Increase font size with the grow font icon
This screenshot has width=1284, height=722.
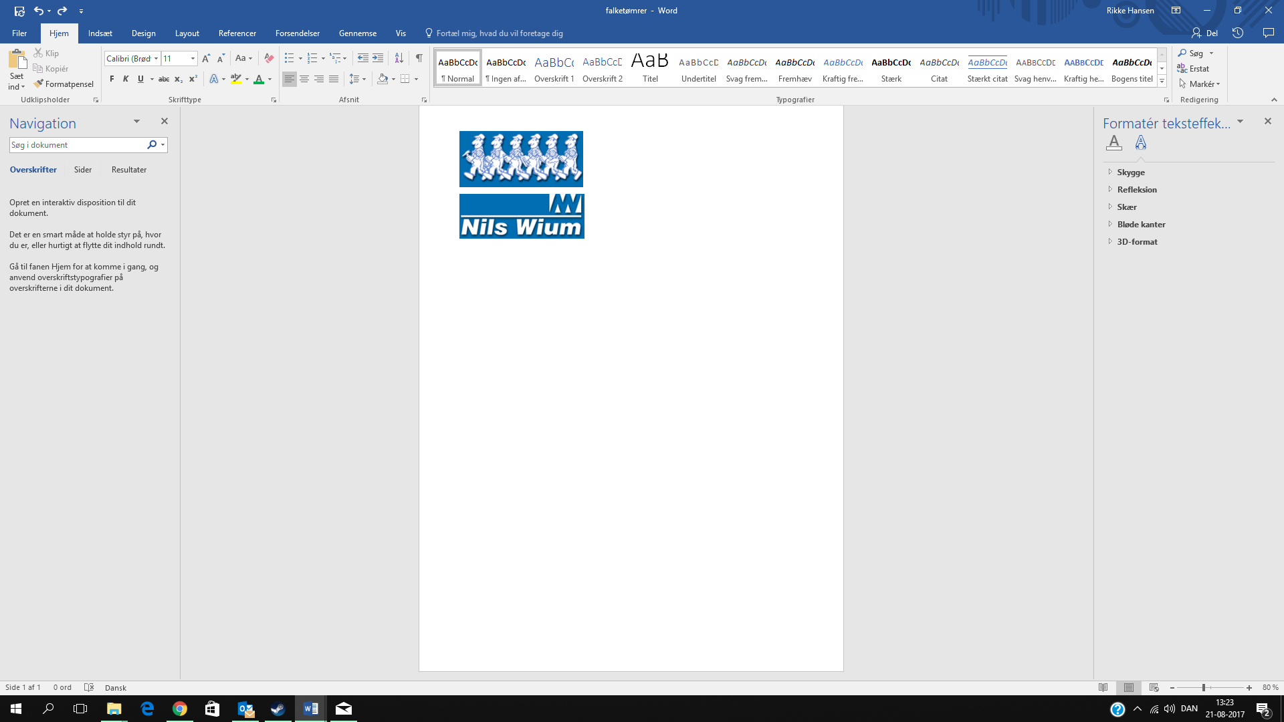point(206,58)
